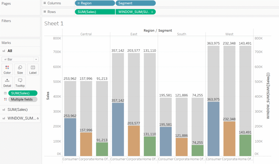Open the Label marks card button

pyautogui.click(x=33, y=69)
